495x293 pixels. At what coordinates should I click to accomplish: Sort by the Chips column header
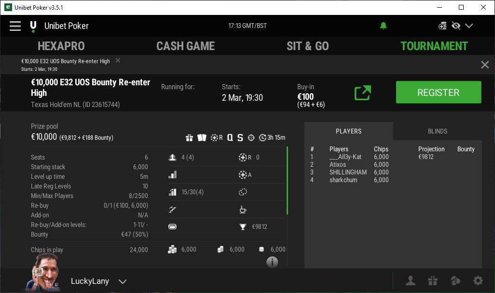tap(381, 149)
